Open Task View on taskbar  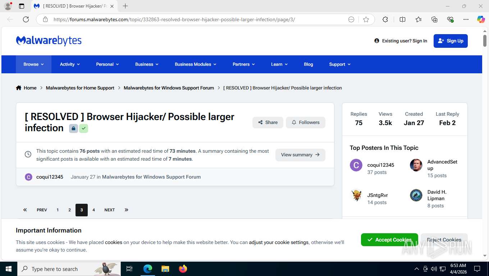(x=129, y=269)
